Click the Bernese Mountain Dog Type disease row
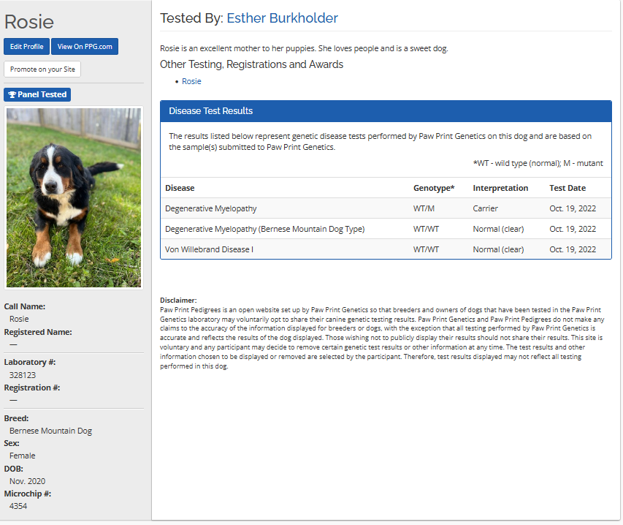Screen dimensions: 623x525 click(x=264, y=229)
